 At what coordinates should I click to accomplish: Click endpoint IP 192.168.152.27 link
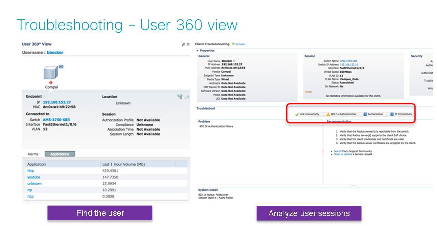click(x=57, y=102)
